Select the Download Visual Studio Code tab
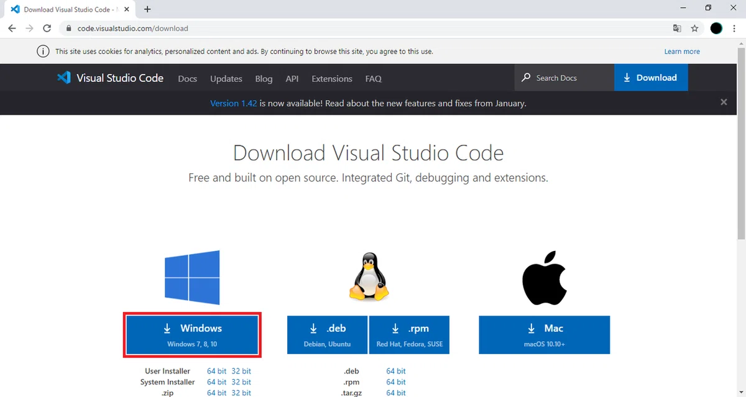Image resolution: width=746 pixels, height=397 pixels. tap(70, 9)
